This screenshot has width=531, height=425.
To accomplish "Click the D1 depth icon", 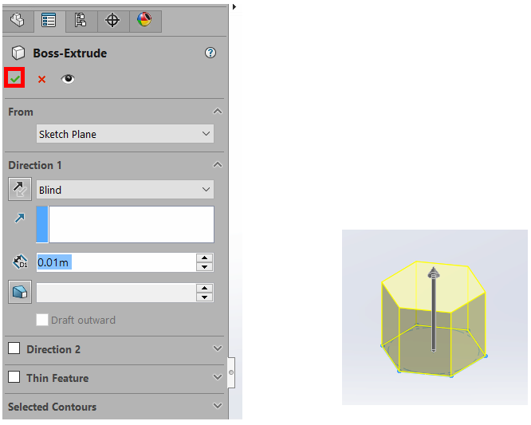I will click(20, 262).
